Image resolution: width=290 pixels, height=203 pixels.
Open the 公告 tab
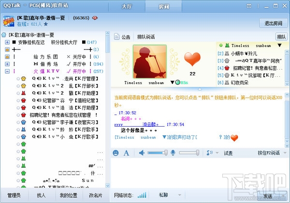click(122, 37)
